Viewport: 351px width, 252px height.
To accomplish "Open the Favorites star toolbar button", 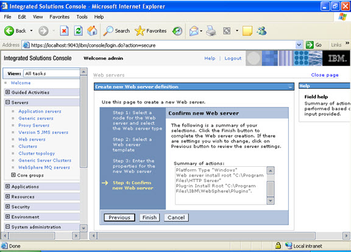I will [x=151, y=31].
